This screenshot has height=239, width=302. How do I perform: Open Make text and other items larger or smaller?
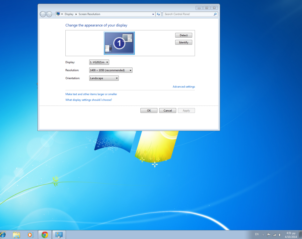(91, 94)
